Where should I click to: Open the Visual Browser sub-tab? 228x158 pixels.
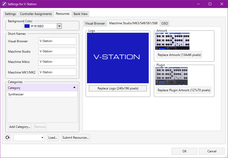tap(95, 23)
